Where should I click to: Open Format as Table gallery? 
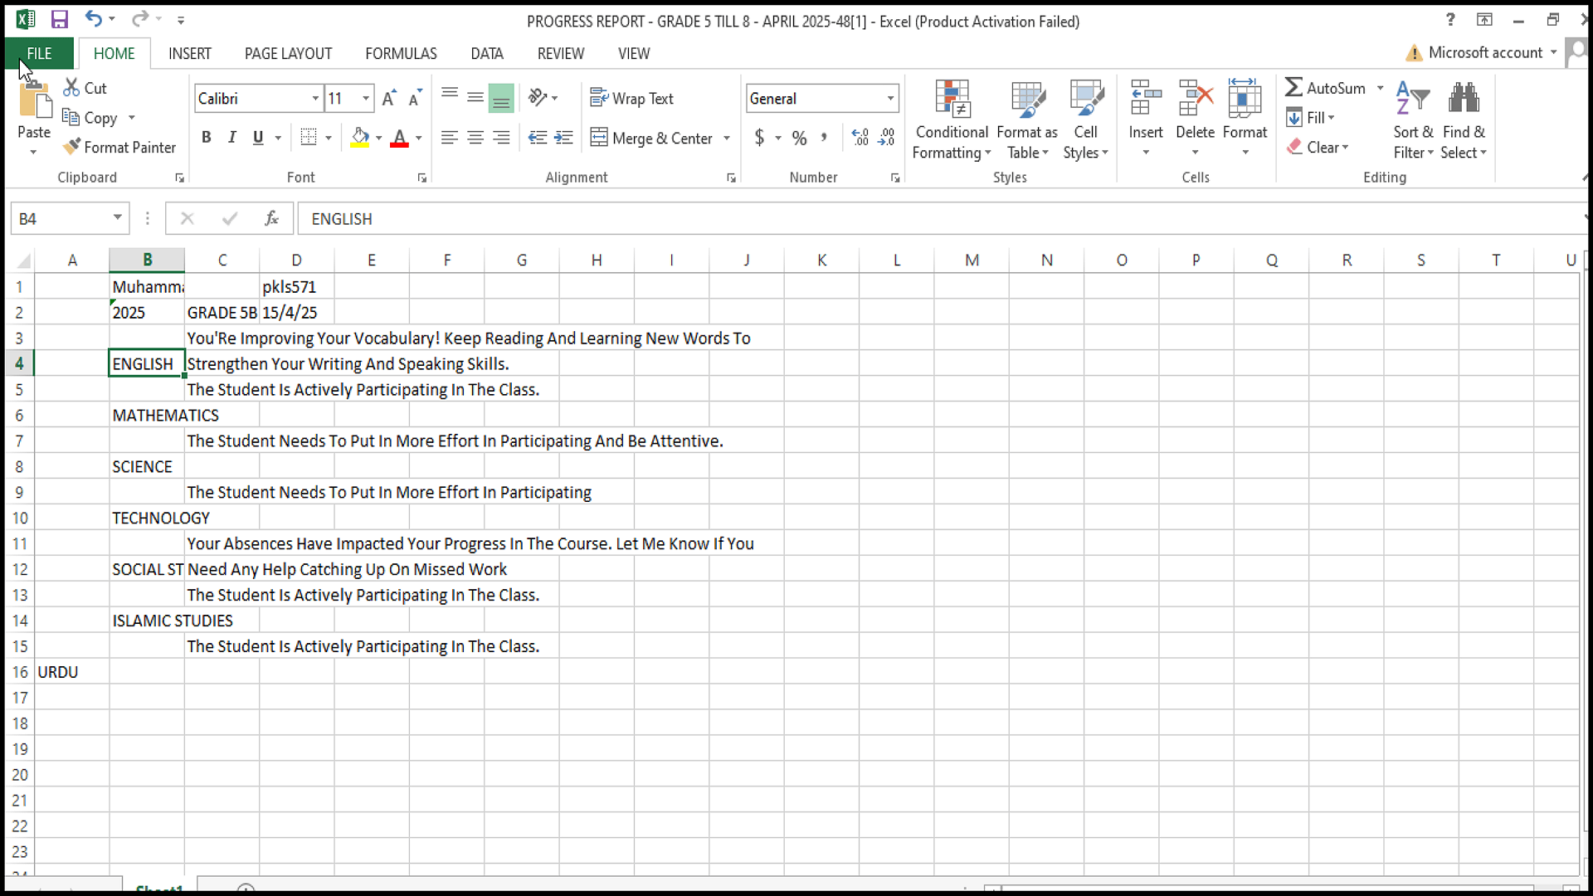(1027, 119)
